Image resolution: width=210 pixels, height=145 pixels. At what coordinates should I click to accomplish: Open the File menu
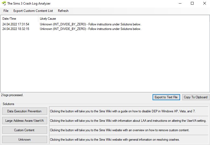(x=6, y=11)
